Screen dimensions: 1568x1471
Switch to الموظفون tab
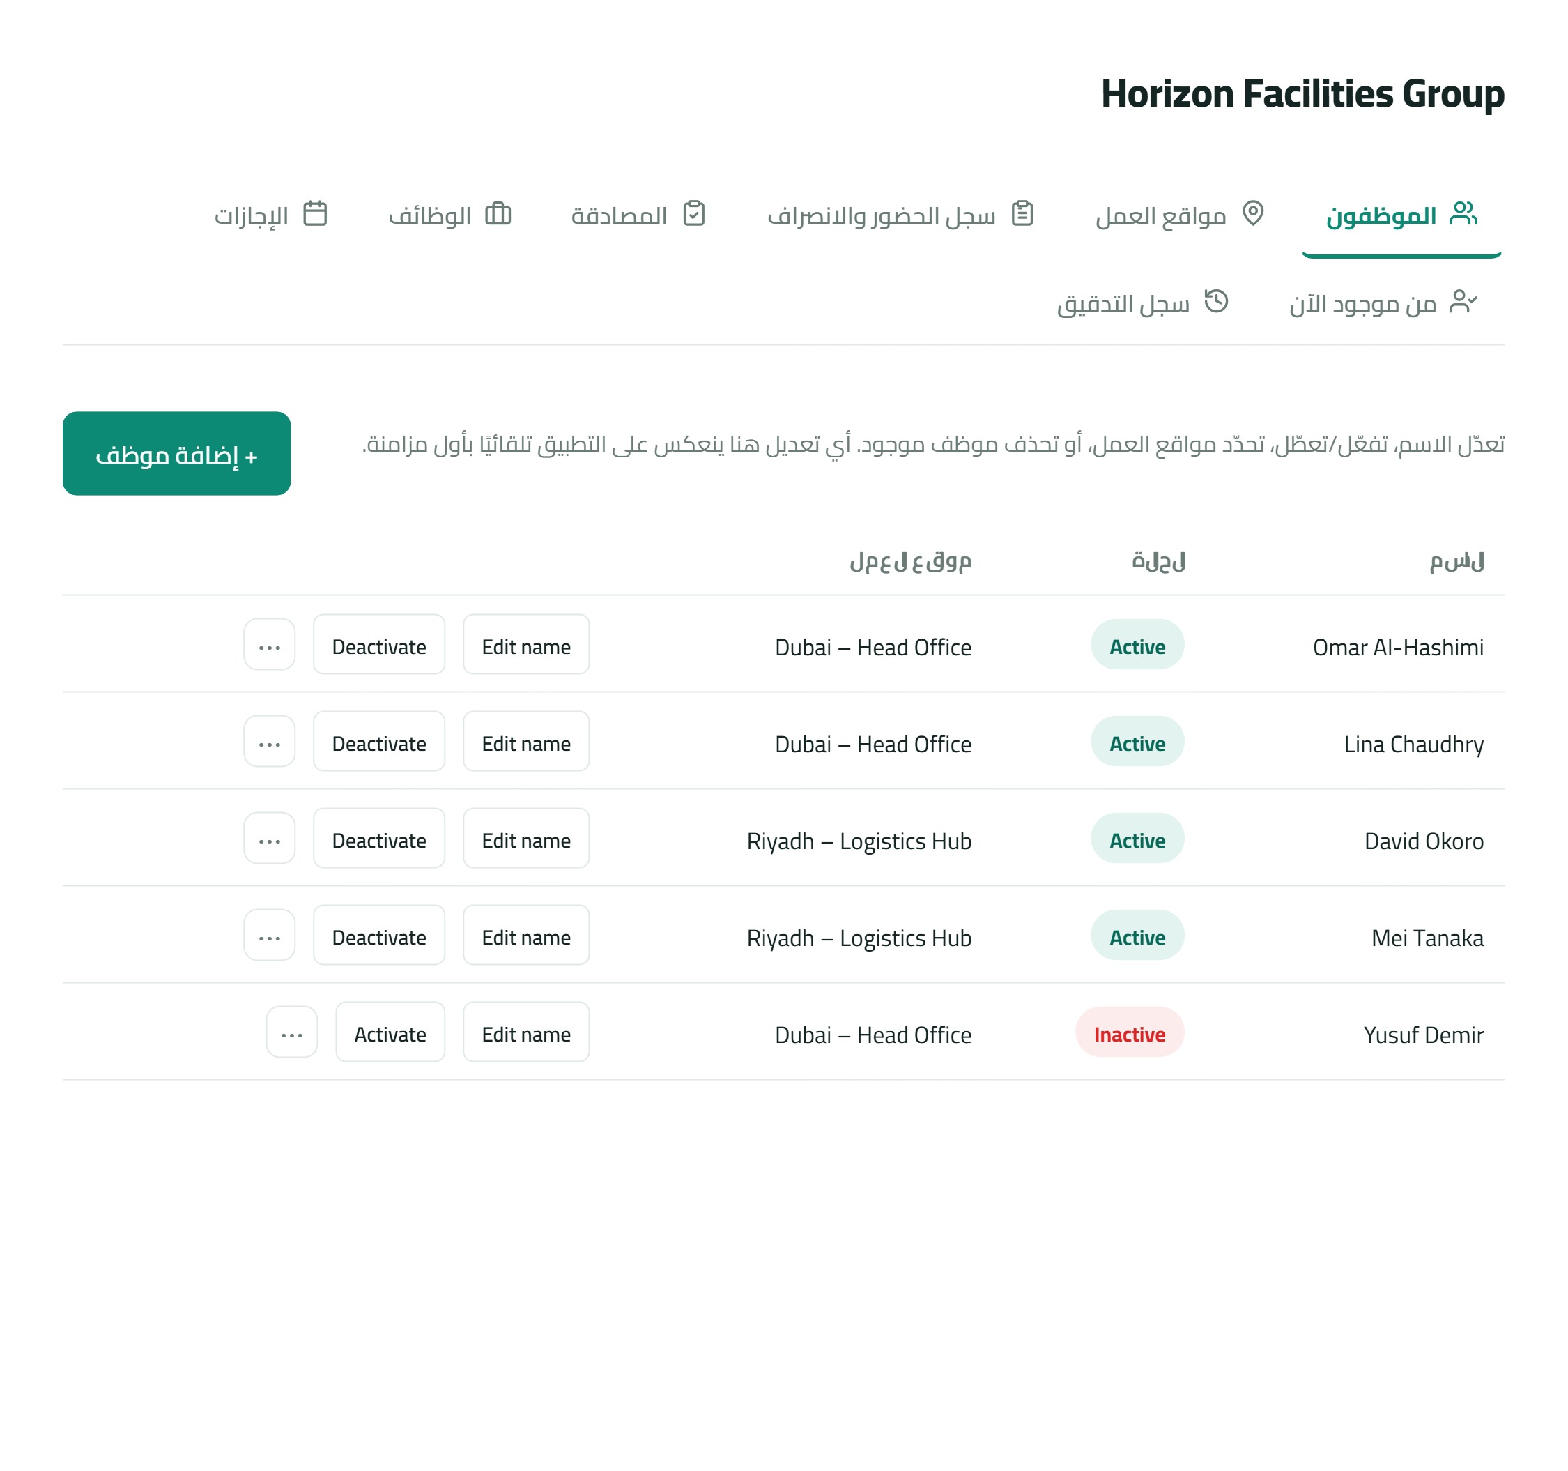point(1401,216)
